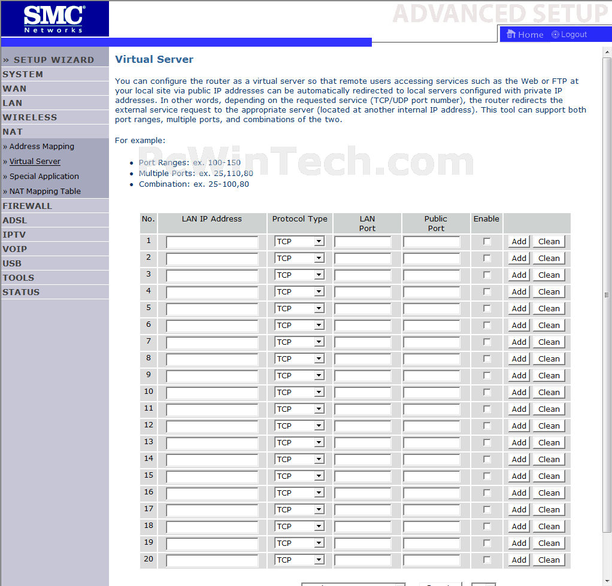Tick the Enable box in row 5

[x=487, y=309]
